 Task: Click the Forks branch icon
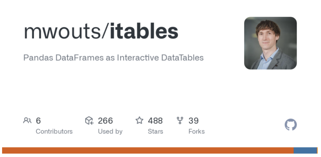click(180, 120)
